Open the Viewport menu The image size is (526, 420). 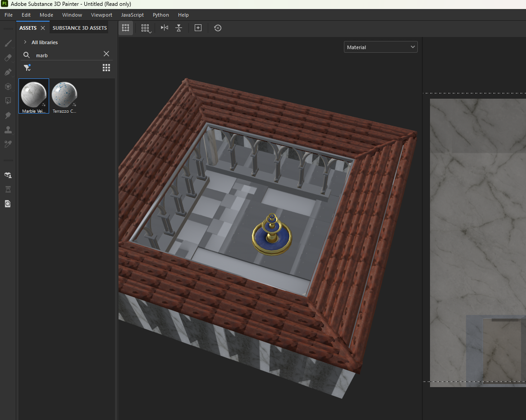101,15
